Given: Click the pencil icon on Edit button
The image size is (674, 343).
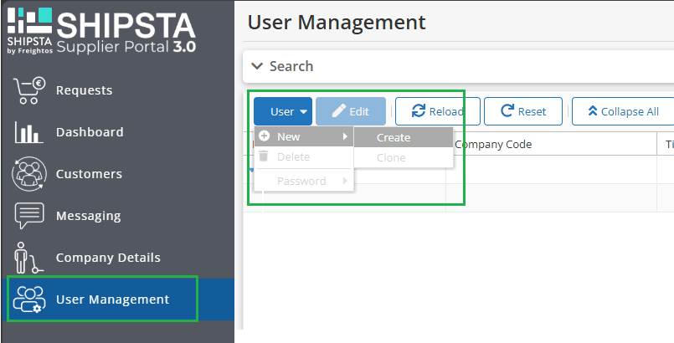Looking at the screenshot, I should click(339, 111).
